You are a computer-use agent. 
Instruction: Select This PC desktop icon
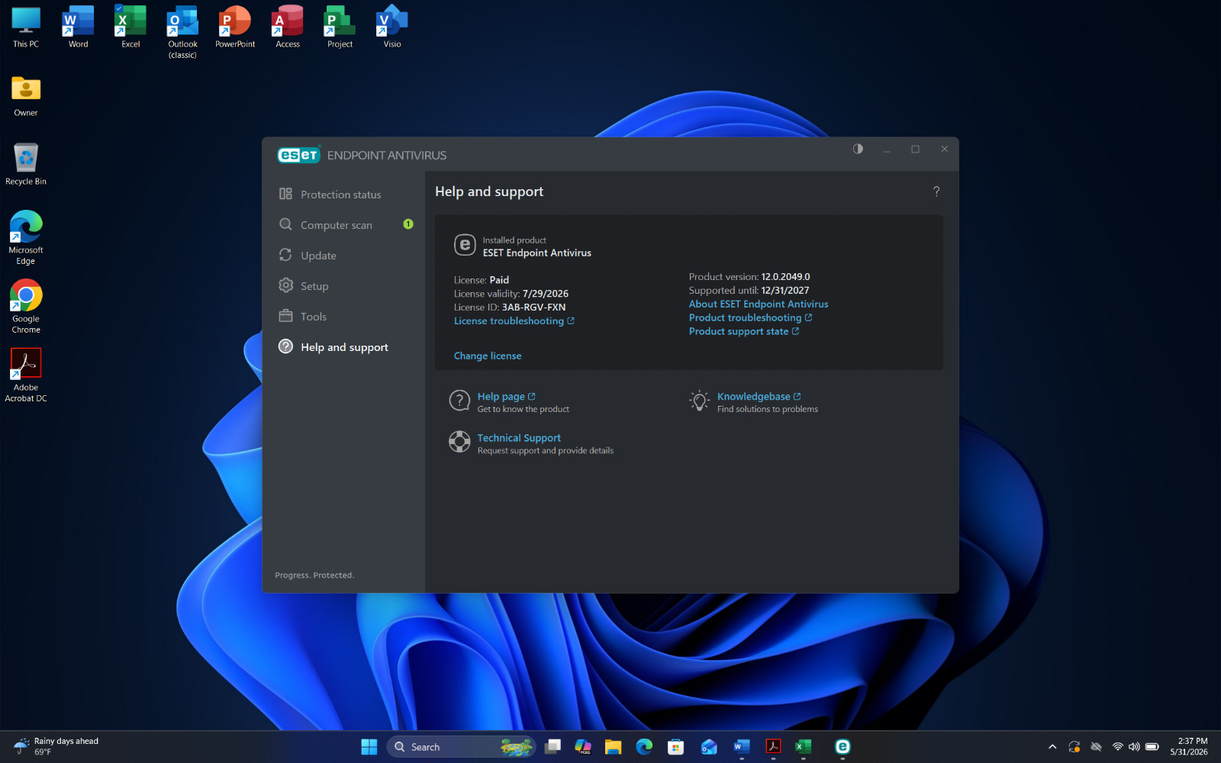(26, 27)
